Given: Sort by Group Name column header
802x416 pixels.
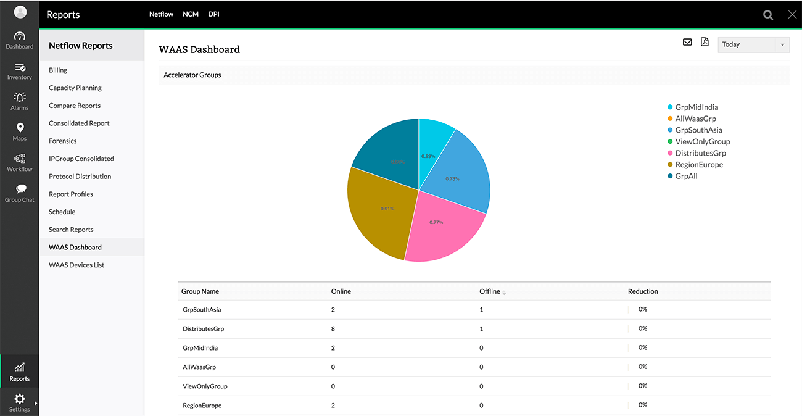Looking at the screenshot, I should pyautogui.click(x=200, y=291).
